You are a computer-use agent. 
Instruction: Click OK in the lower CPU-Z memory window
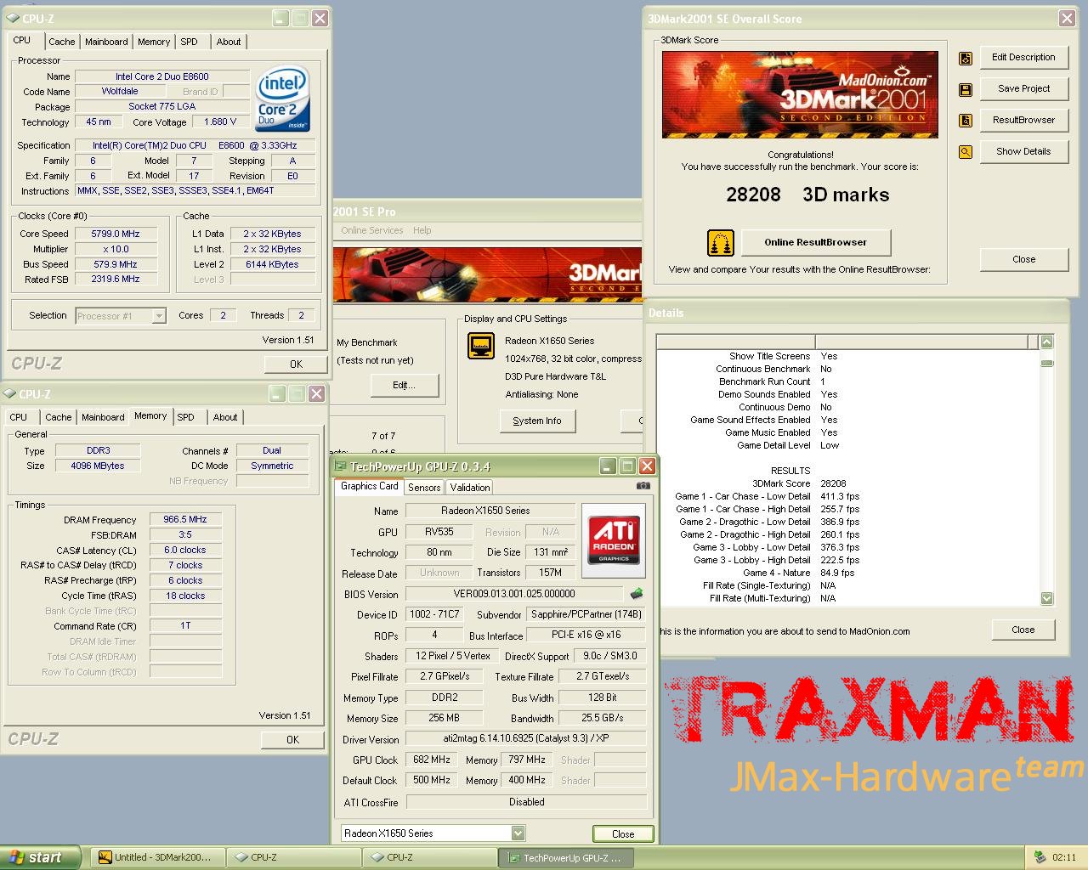[292, 739]
